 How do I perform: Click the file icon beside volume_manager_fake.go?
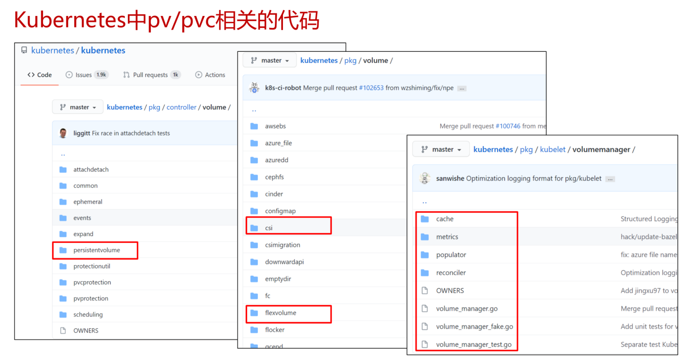point(425,327)
